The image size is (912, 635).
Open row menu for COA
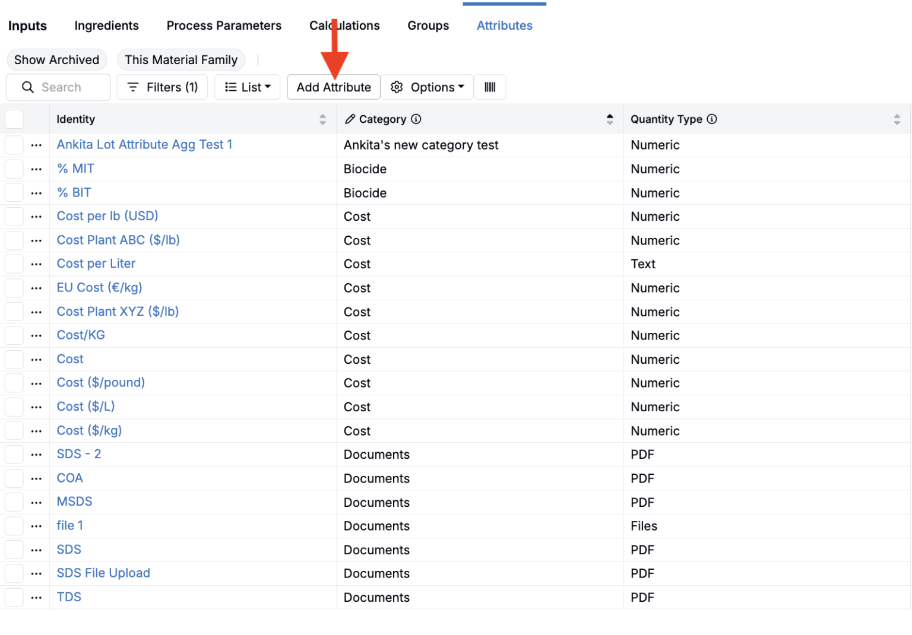click(36, 478)
